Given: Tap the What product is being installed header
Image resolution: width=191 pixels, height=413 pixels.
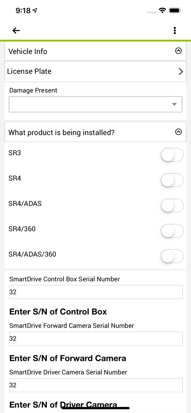Looking at the screenshot, I should click(83, 132).
